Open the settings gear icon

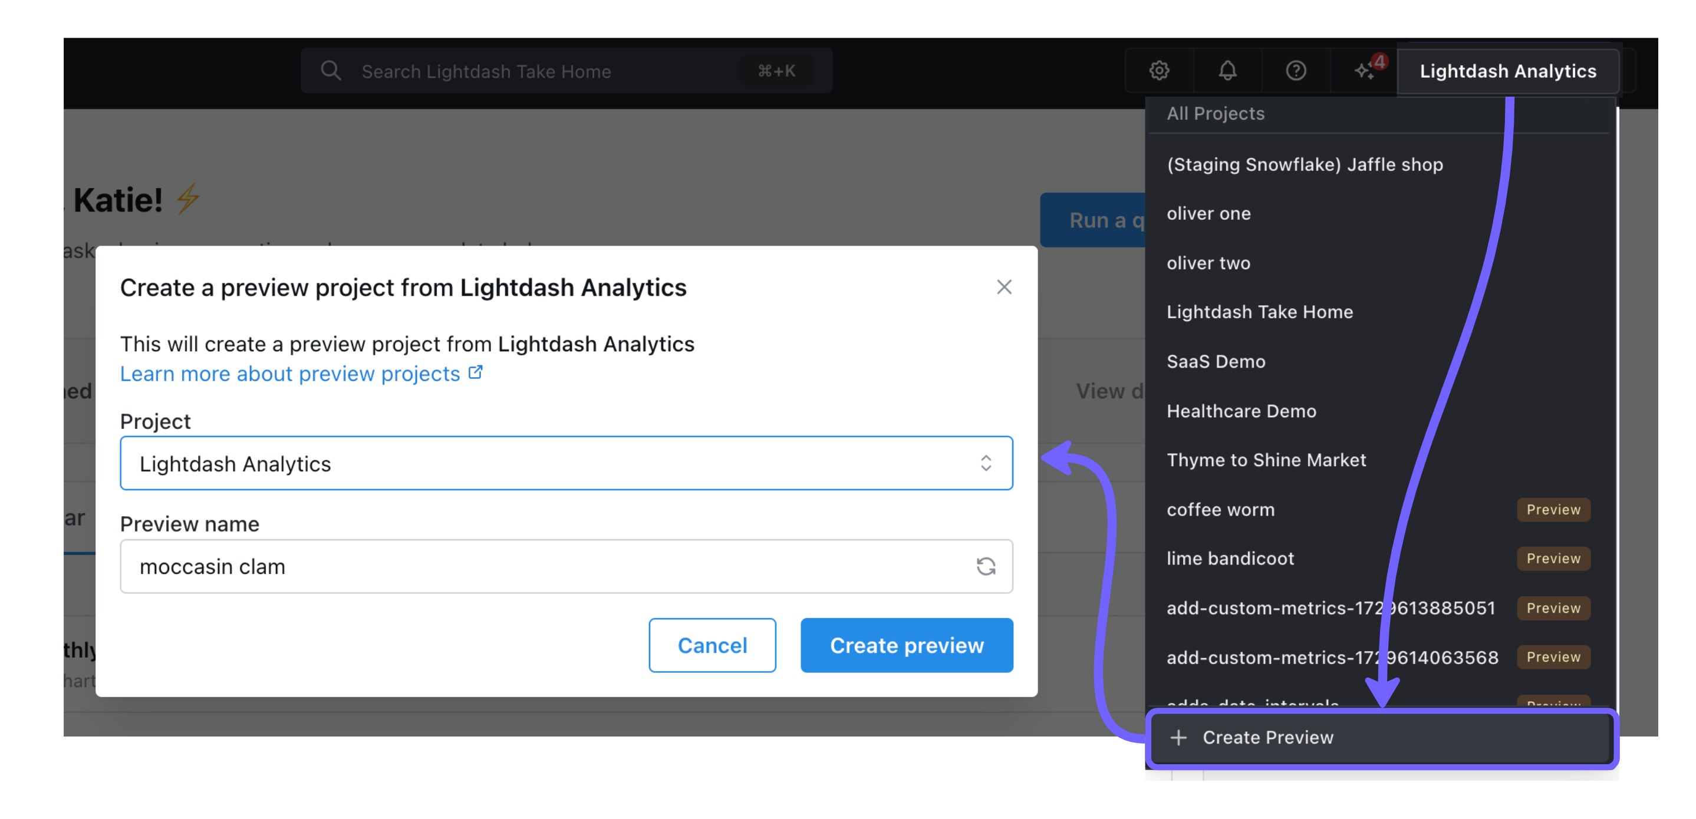(x=1159, y=70)
